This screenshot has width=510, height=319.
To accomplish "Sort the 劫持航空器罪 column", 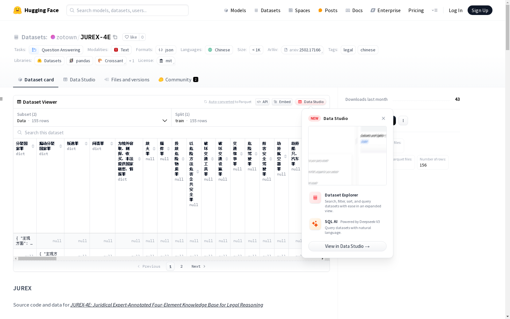I will 285,156.
